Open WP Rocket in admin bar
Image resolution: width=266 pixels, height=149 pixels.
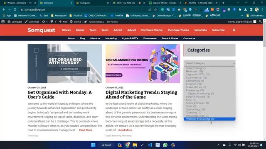112,22
